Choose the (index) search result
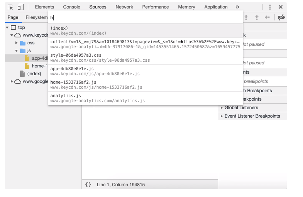This screenshot has width=303, height=197. 145,31
